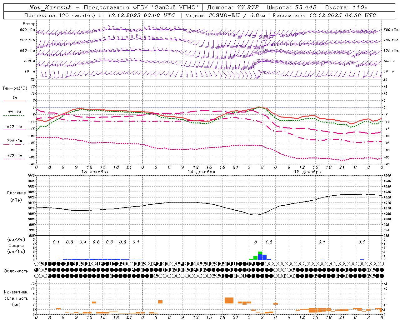Click the tallest green precipitation bar
Viewport: 400px width, 320px height.
point(260,253)
